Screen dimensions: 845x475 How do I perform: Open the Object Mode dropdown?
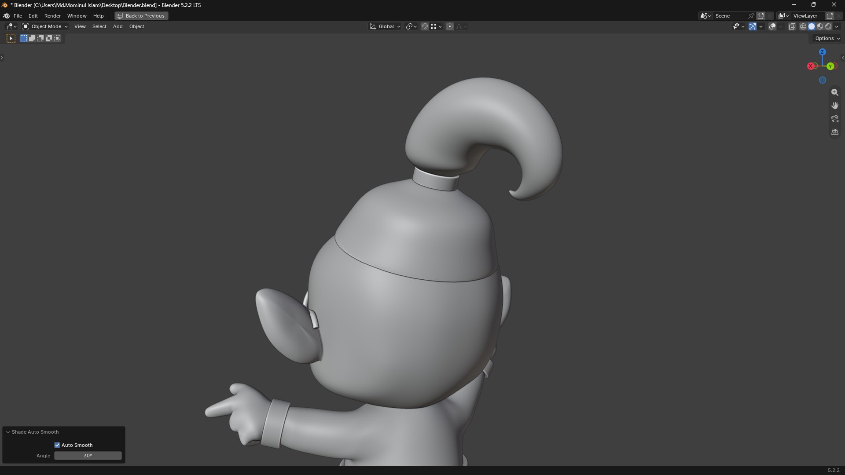45,26
